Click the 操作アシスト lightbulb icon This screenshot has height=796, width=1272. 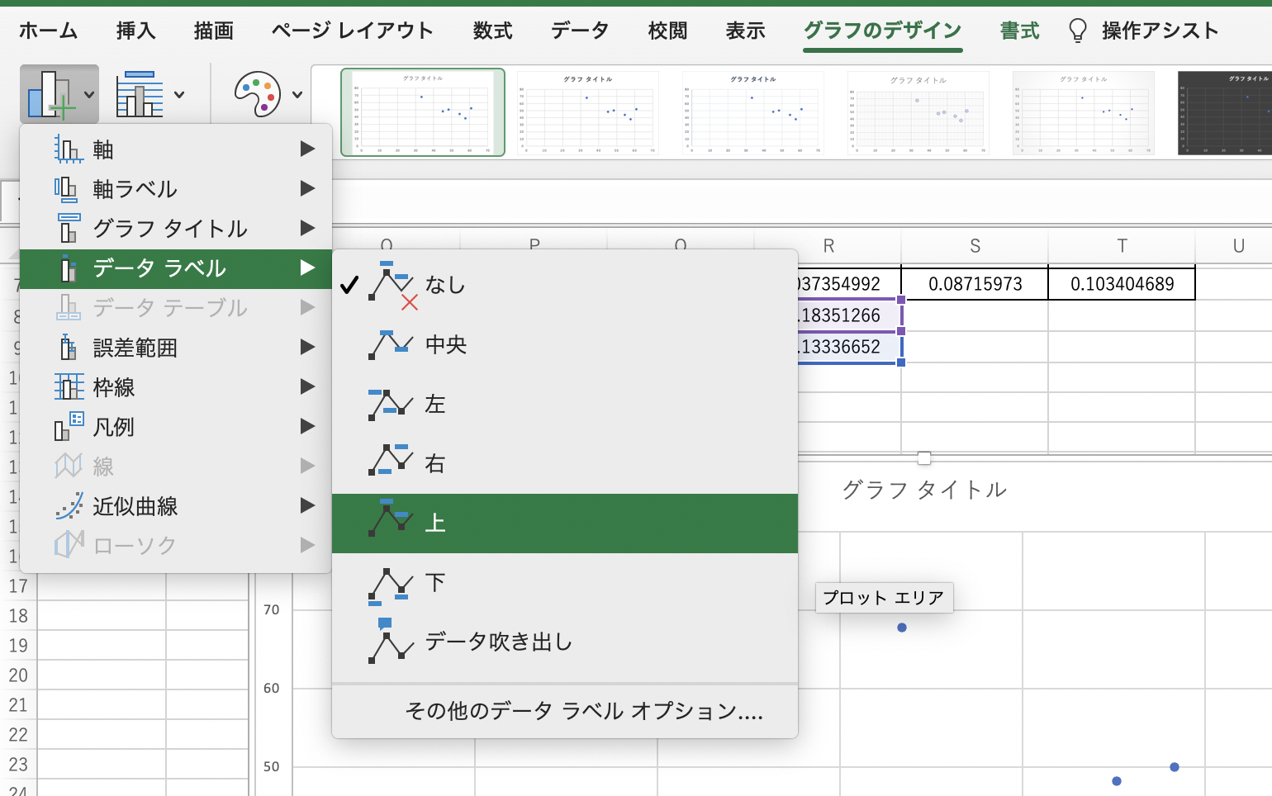tap(1077, 31)
